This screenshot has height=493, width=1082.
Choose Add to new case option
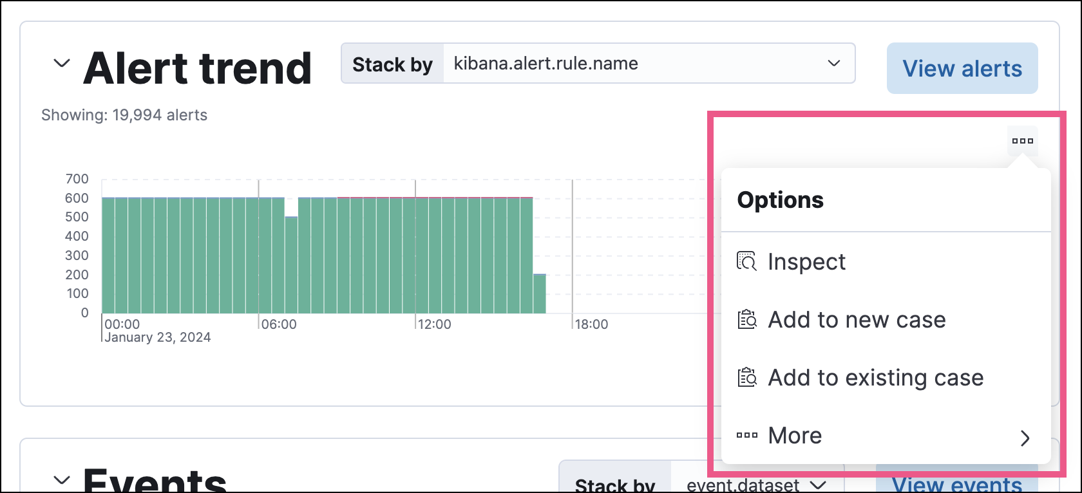pyautogui.click(x=857, y=320)
